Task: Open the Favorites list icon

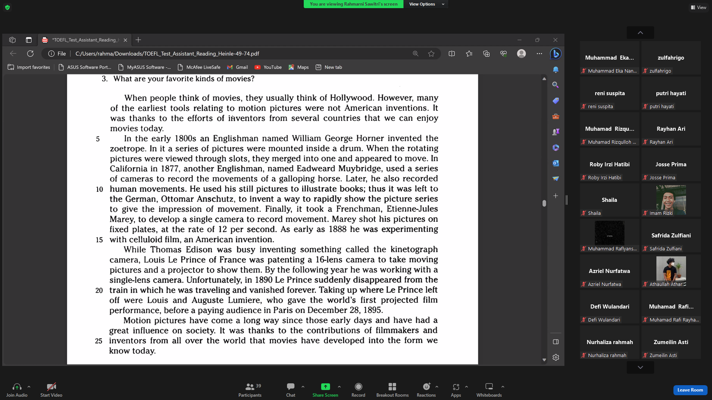Action: (469, 54)
